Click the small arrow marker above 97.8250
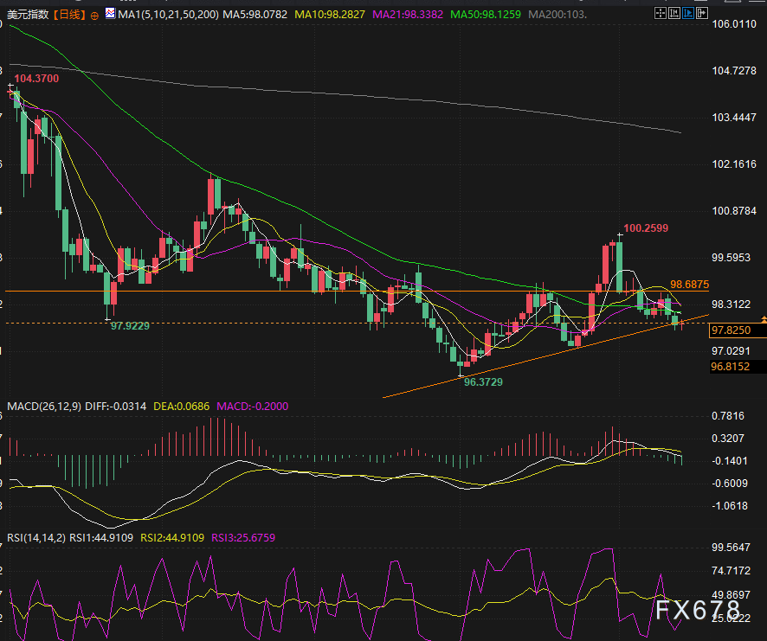This screenshot has height=641, width=767. [x=762, y=320]
